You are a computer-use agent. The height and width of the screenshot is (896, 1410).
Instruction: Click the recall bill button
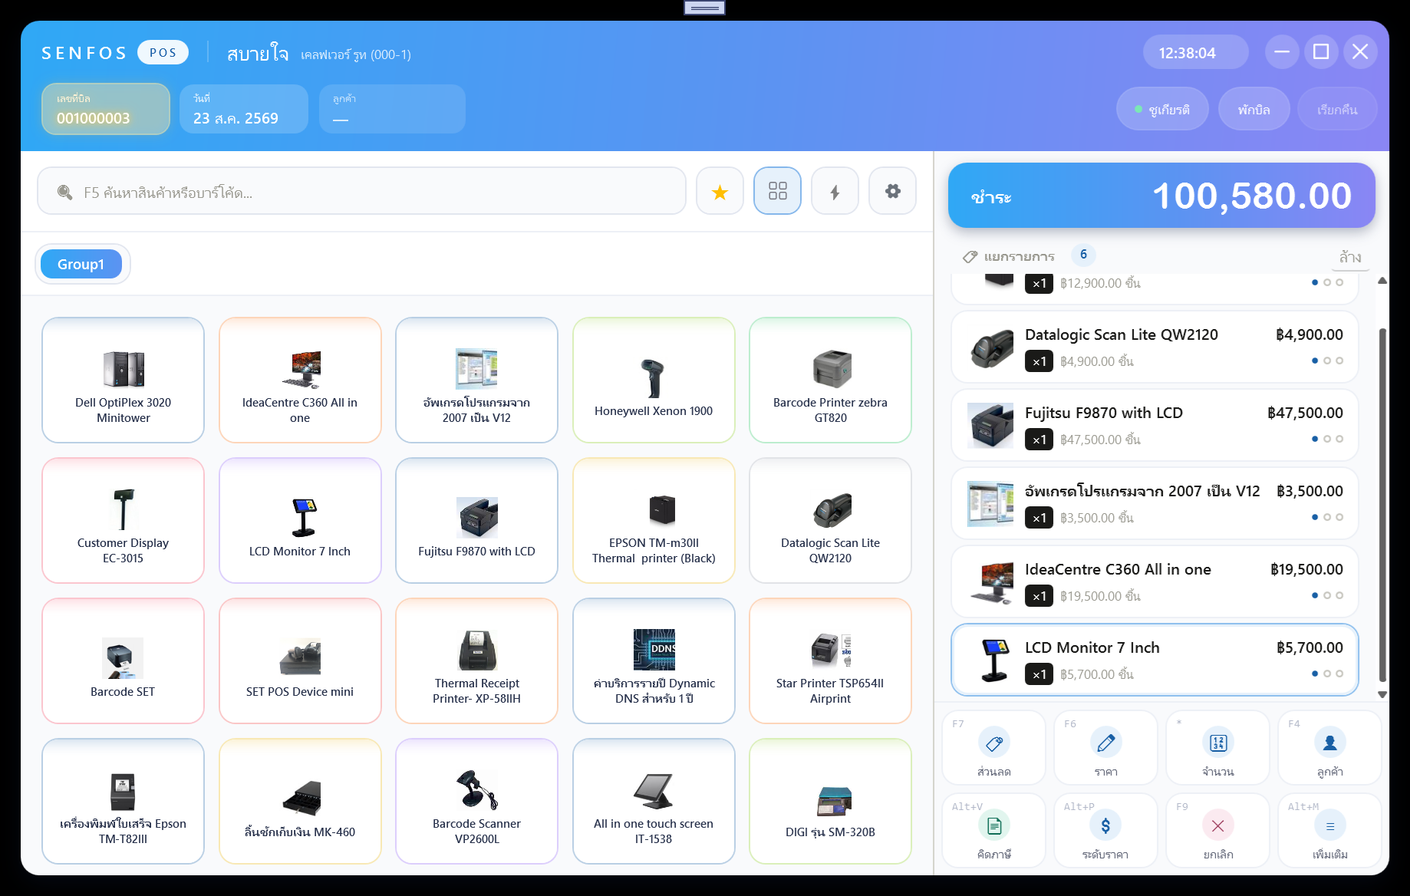click(x=1337, y=109)
